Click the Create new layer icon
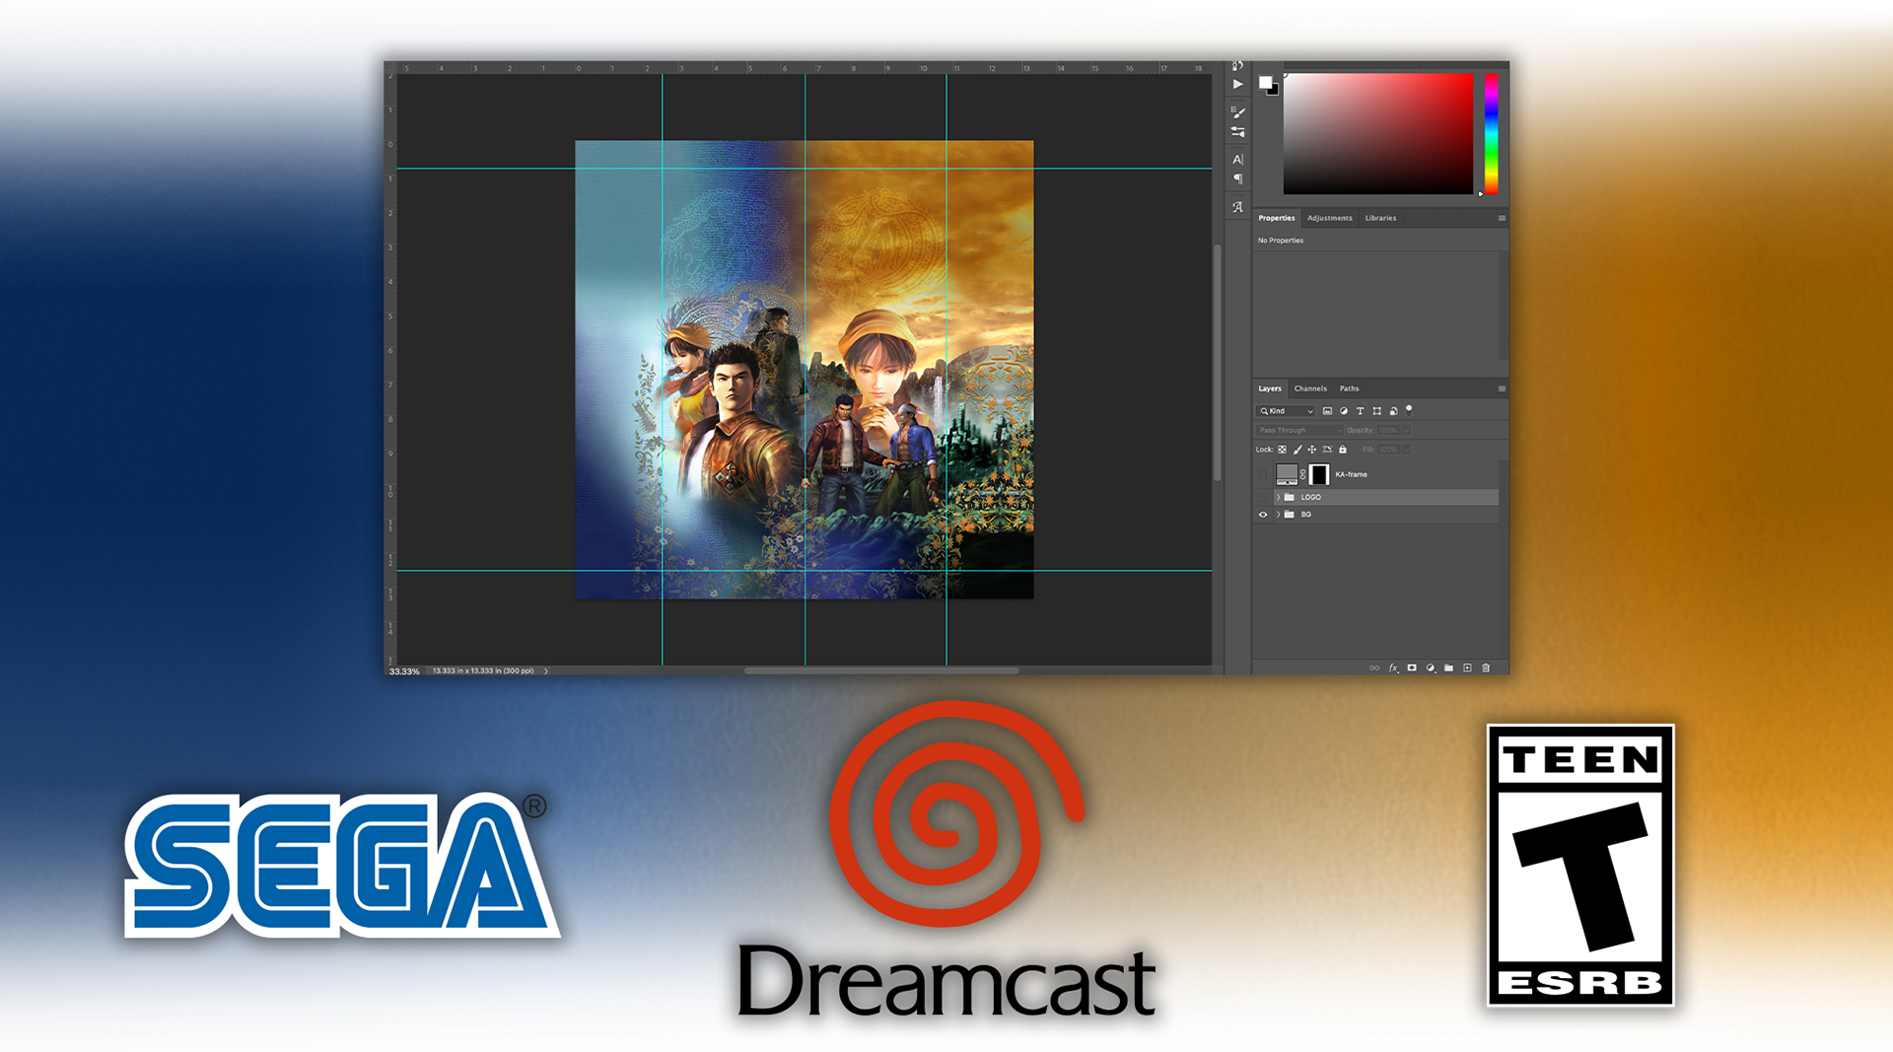Screen dimensions: 1893x1052 (1467, 667)
